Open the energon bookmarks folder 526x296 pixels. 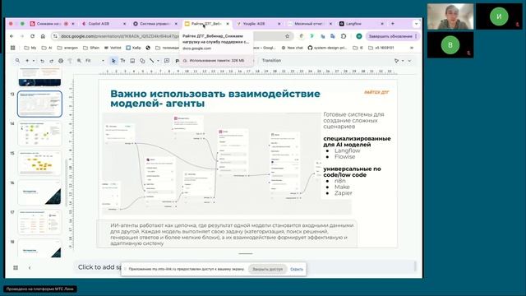coord(67,48)
